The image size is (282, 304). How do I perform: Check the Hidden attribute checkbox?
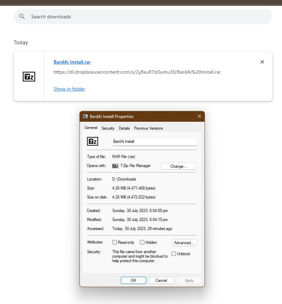click(142, 242)
